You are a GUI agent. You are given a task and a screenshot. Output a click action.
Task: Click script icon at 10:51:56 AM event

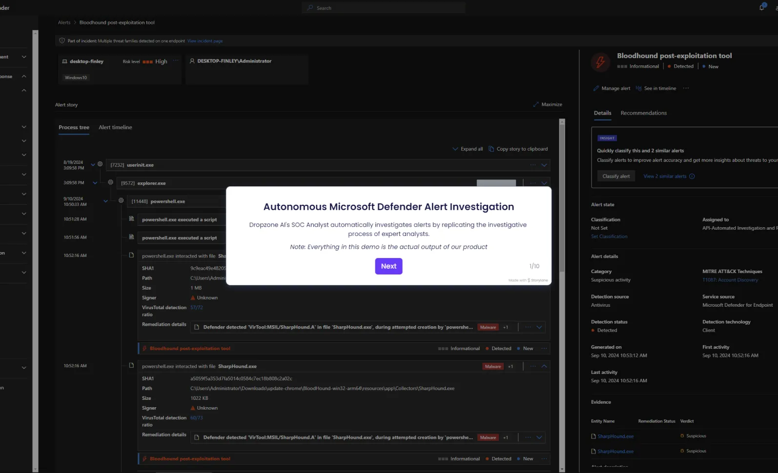click(x=131, y=237)
